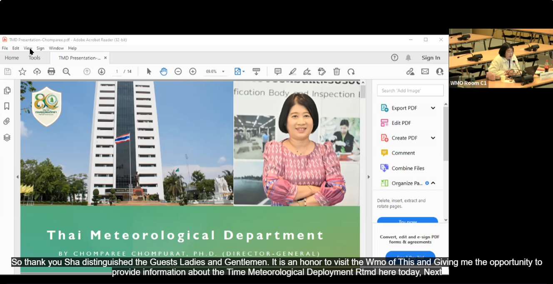
Task: Open the page thumbnails panel
Action: (7, 91)
